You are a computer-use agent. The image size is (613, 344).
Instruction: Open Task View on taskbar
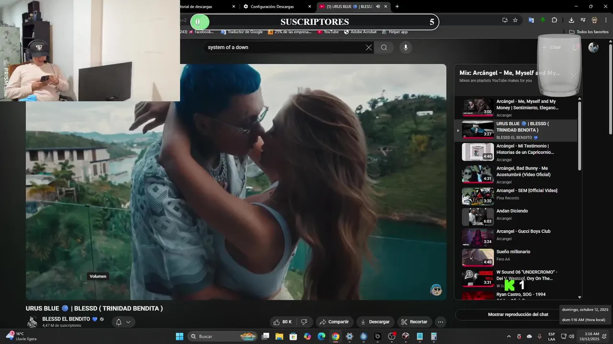[265, 336]
